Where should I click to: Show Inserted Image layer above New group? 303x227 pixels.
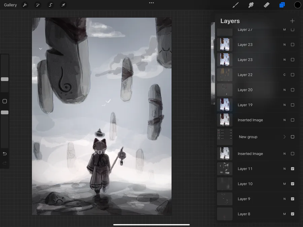pos(293,120)
